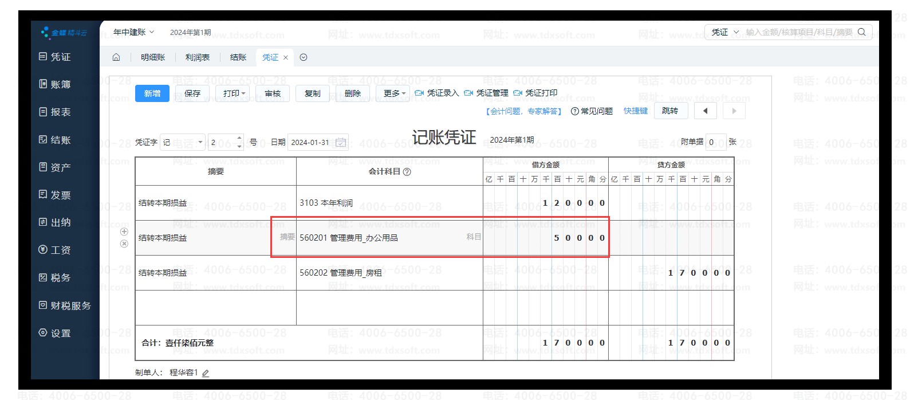Switch to the 利润表 tab

pyautogui.click(x=198, y=57)
